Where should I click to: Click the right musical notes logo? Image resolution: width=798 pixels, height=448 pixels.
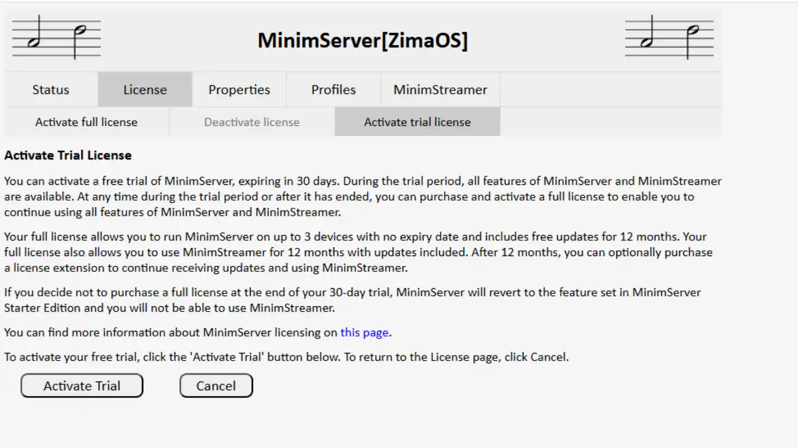point(669,38)
